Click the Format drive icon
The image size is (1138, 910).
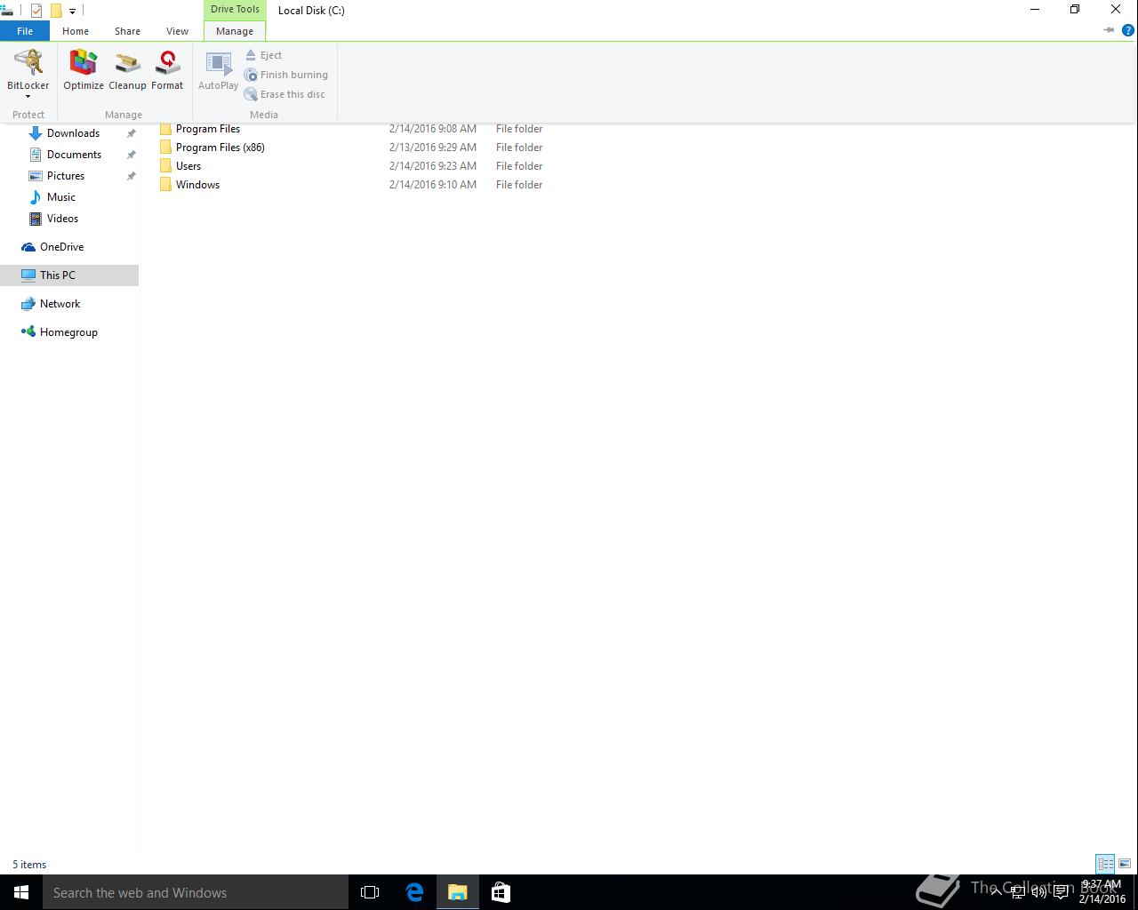(167, 70)
